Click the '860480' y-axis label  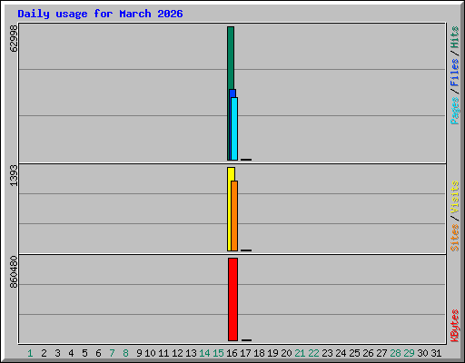14,271
